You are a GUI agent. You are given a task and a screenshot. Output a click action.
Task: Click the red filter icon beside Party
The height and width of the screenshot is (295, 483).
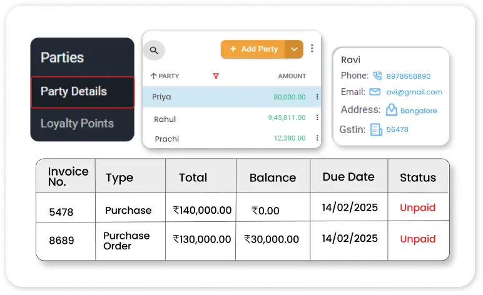tap(216, 76)
